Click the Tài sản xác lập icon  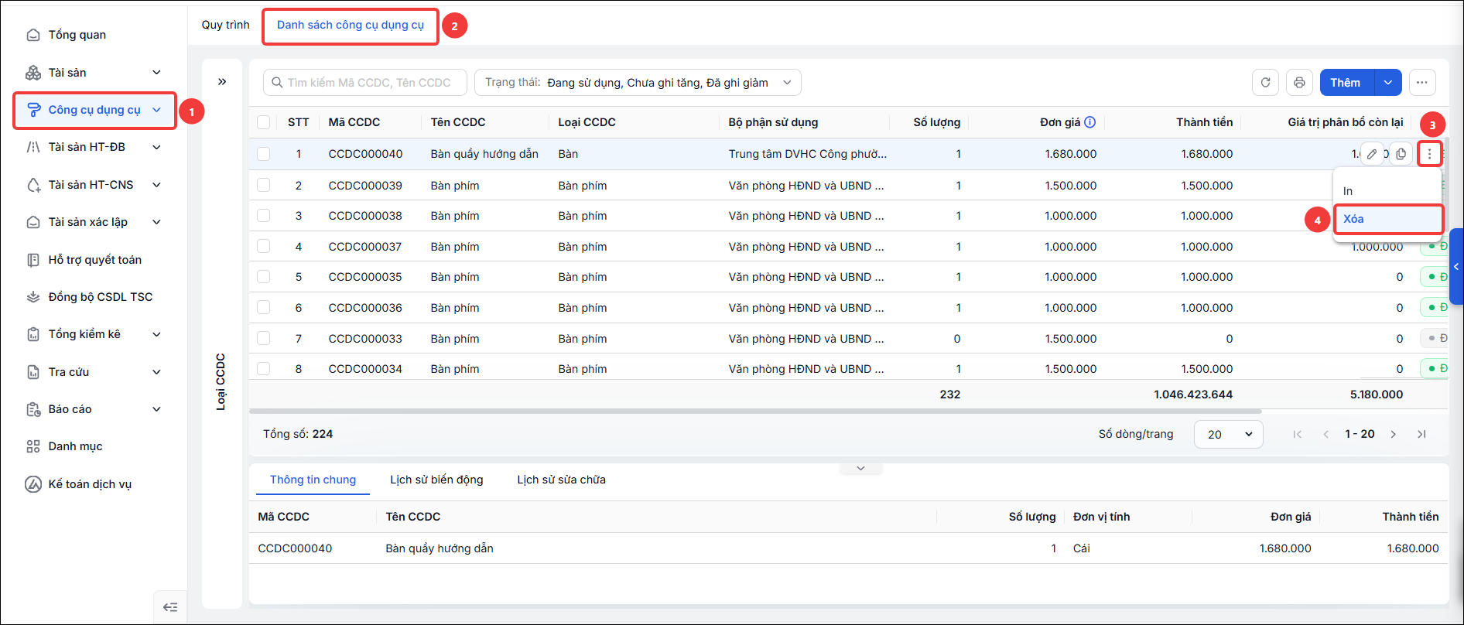(x=33, y=222)
